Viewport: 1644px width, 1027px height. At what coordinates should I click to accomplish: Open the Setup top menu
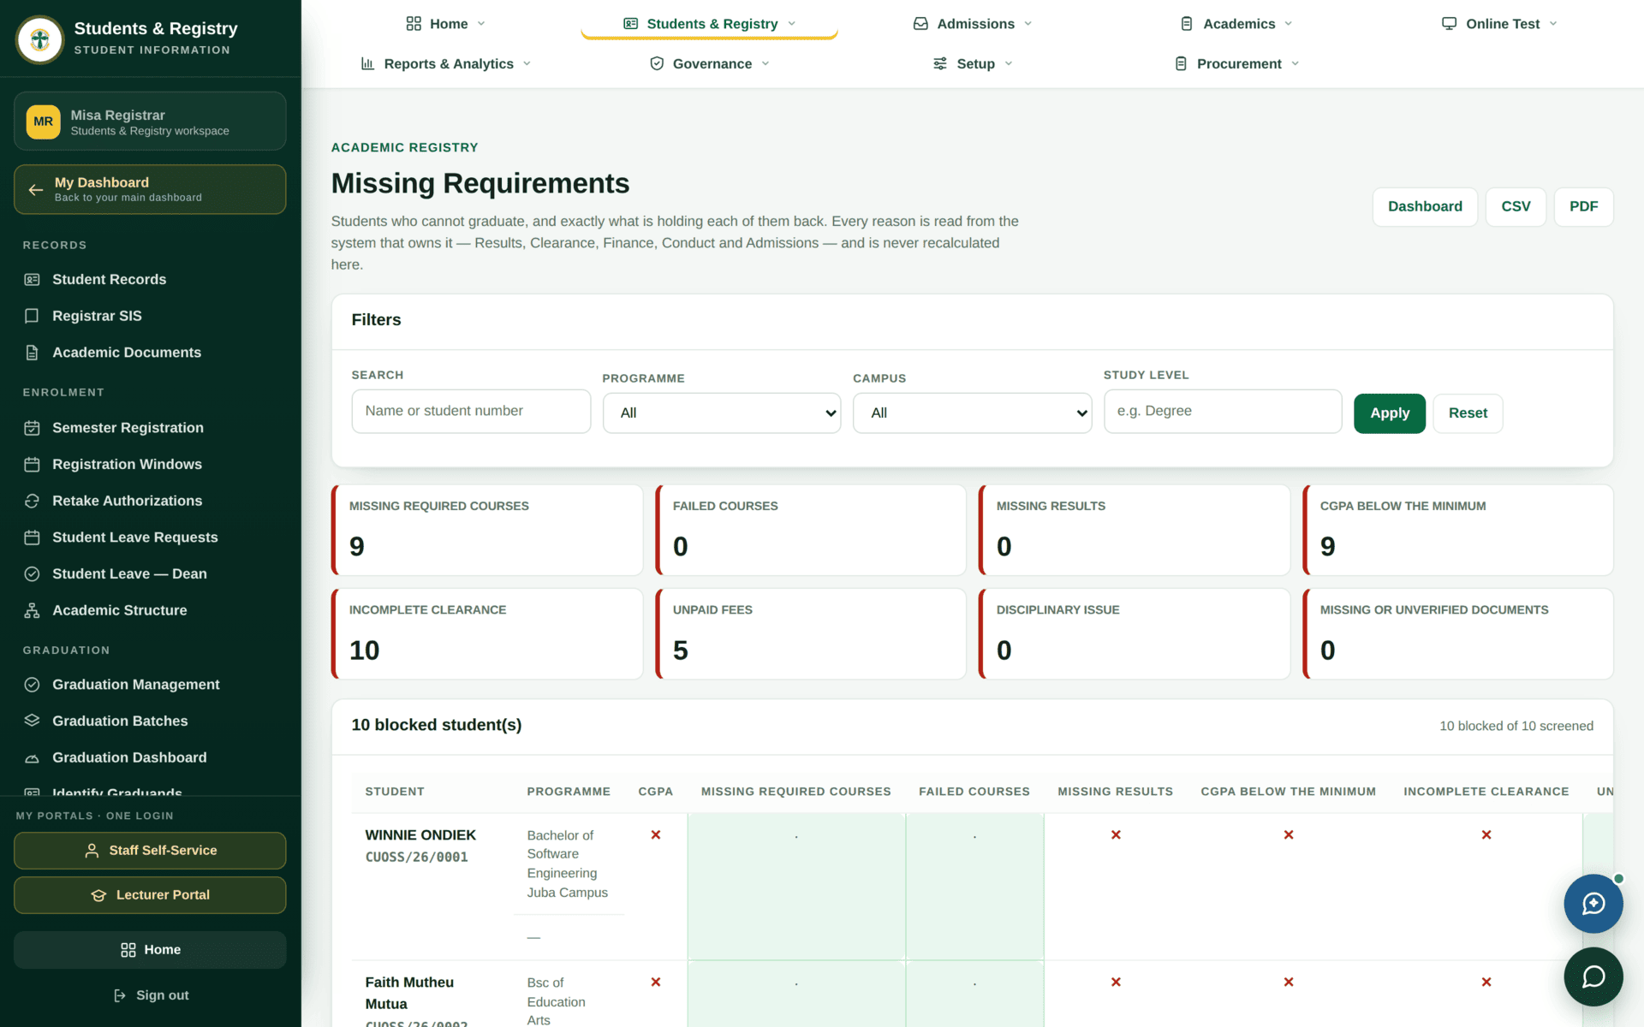[x=973, y=63]
